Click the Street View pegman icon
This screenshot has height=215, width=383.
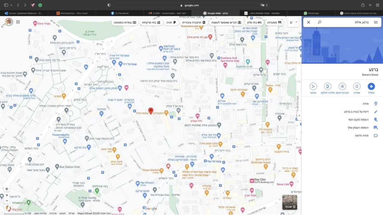pos(7,207)
